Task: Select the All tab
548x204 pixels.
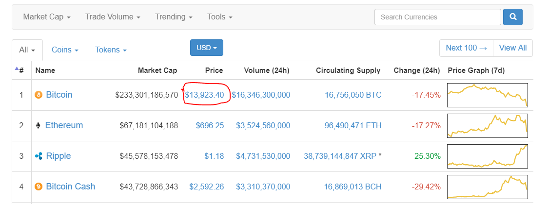Action: pyautogui.click(x=27, y=50)
